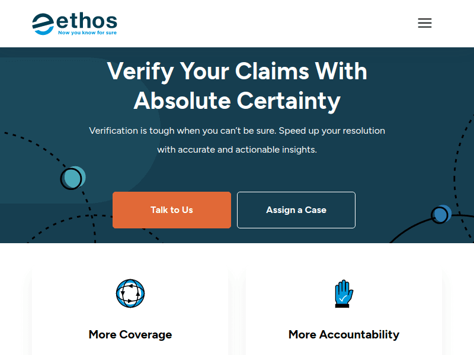Click the Talk to Us button
Screen dimensions: 474x355
click(172, 209)
